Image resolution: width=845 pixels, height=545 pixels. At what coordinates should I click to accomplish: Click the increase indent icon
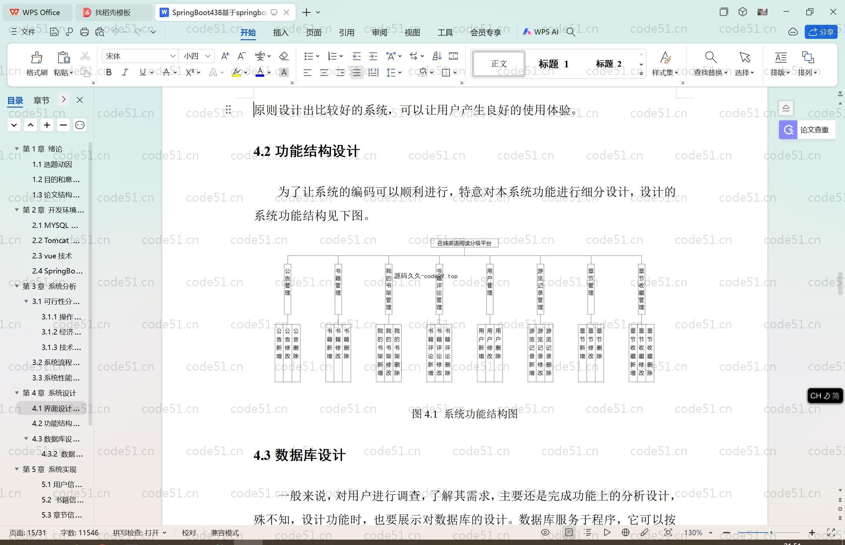pos(373,56)
